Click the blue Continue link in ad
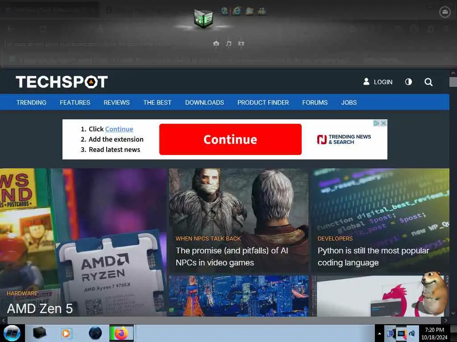Screen dimensions: 457x342 point(119,129)
